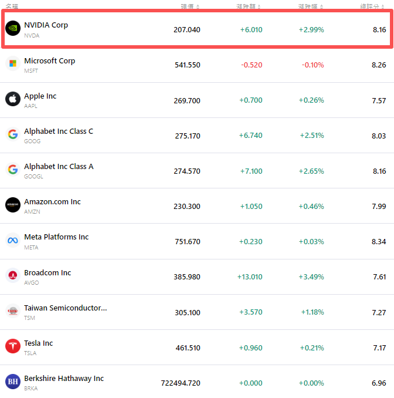394x398 pixels.
Task: Sort by 總評分 column header arrow
Action: [x=383, y=7]
